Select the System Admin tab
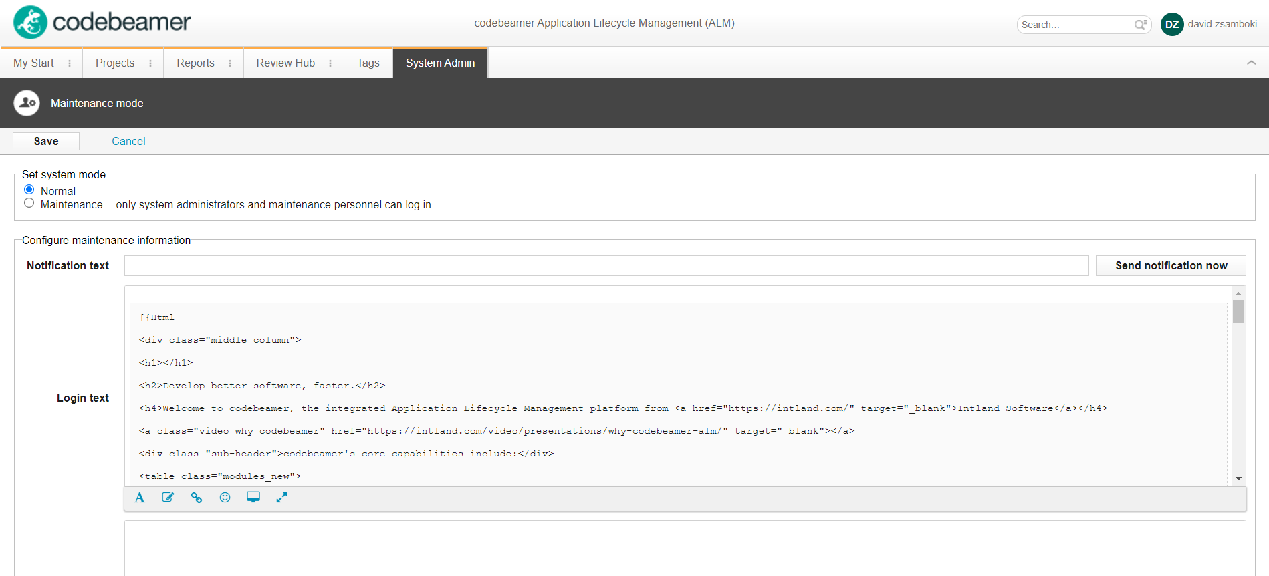 pos(441,63)
